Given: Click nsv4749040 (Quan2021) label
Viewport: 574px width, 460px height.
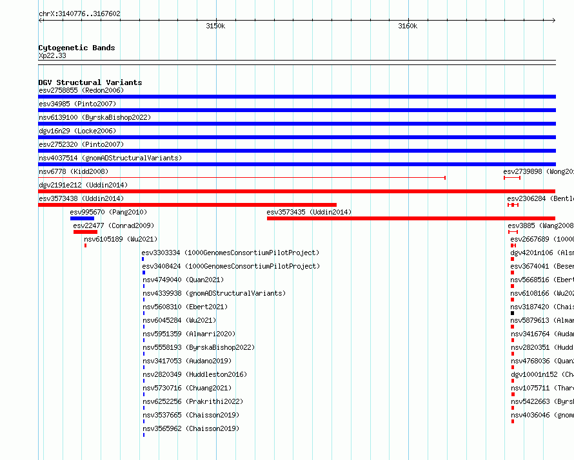Looking at the screenshot, I should (x=183, y=280).
